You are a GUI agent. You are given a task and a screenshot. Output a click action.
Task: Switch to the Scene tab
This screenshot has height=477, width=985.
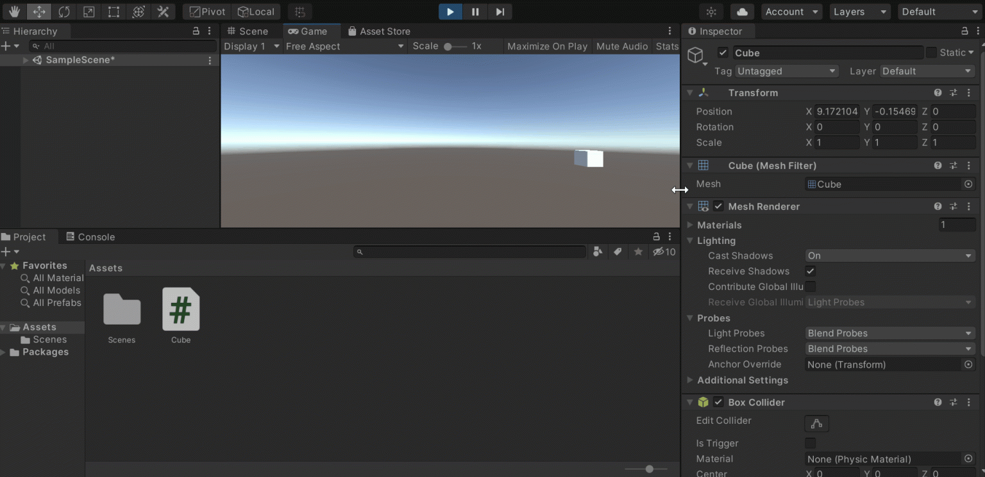click(x=247, y=31)
